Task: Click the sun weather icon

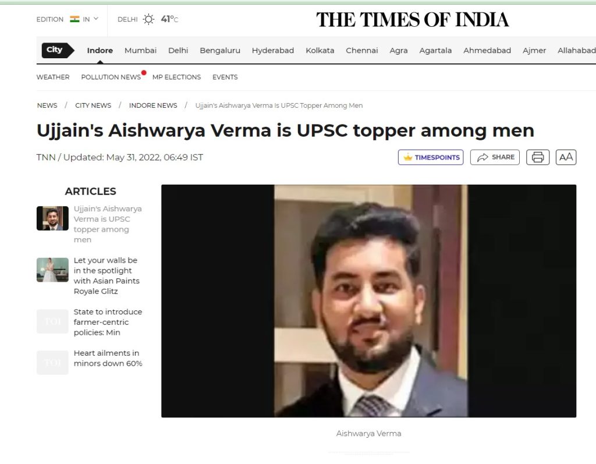Action: [x=148, y=19]
